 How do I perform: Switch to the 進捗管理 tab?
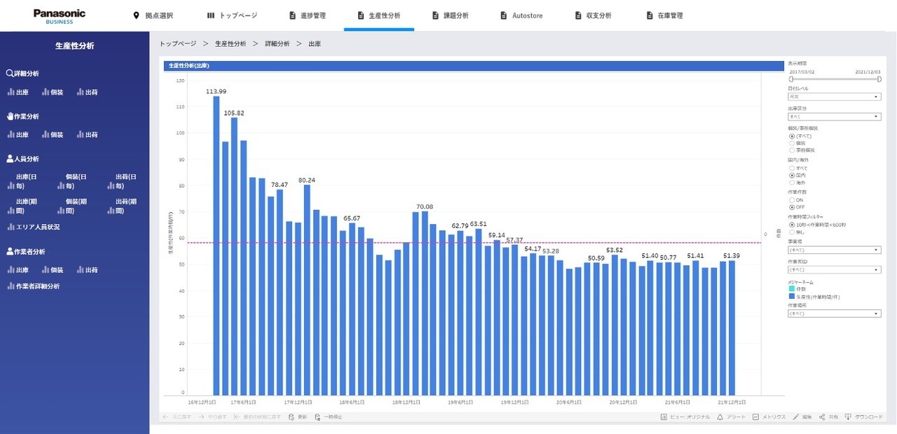coord(306,15)
